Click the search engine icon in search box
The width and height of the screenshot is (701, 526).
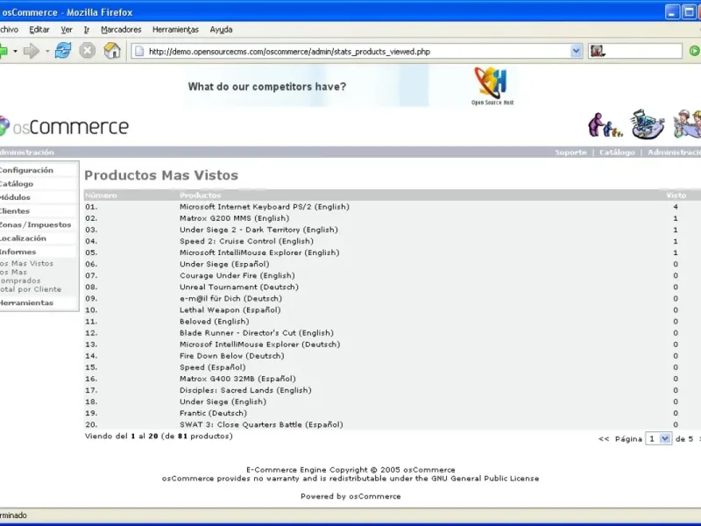coord(598,51)
